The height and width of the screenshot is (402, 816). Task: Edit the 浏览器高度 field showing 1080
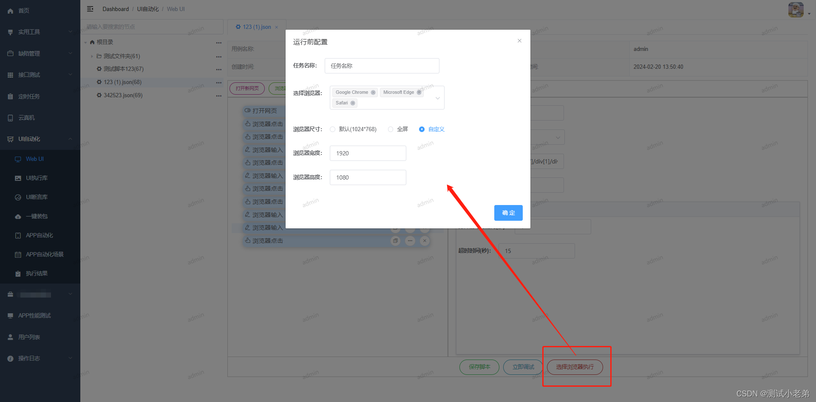coord(368,177)
